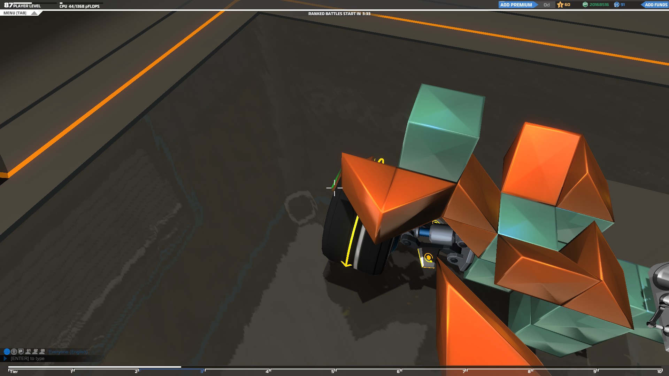
Task: Open MENU [TAB] at top left
Action: coord(15,13)
